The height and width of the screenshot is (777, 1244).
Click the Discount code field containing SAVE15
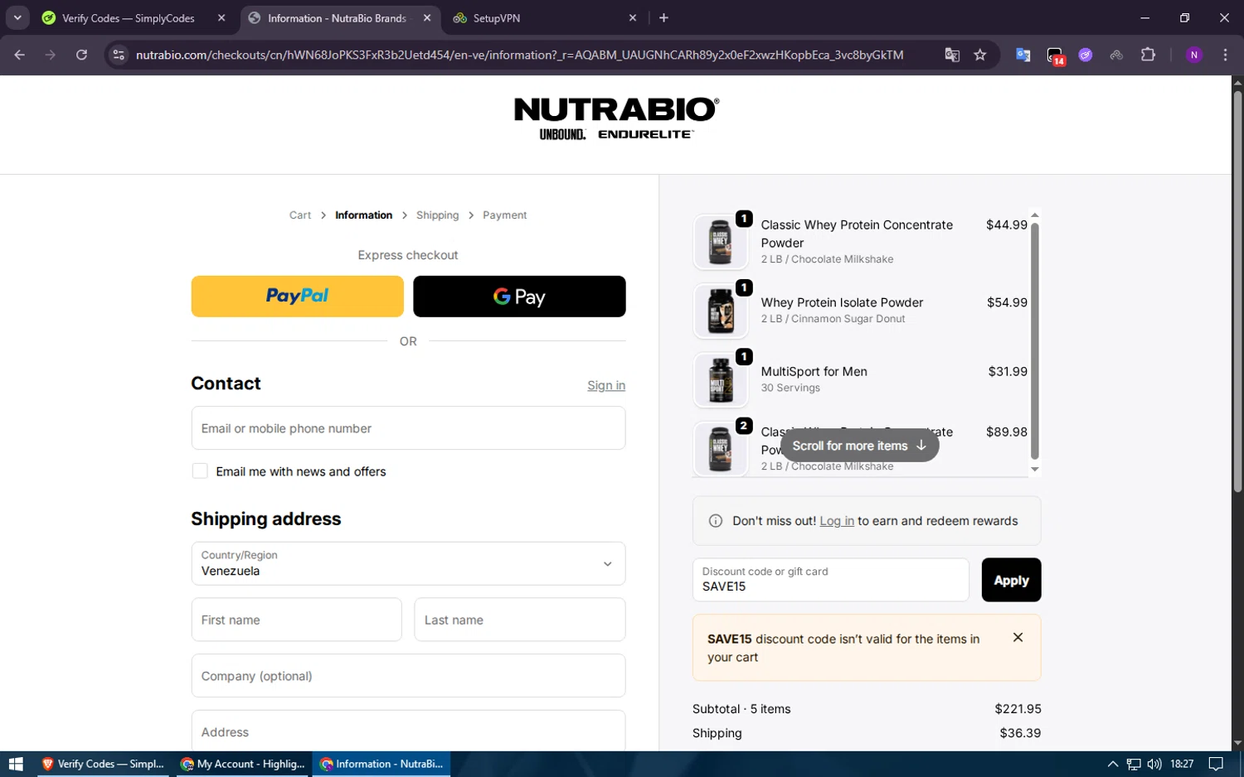(830, 580)
